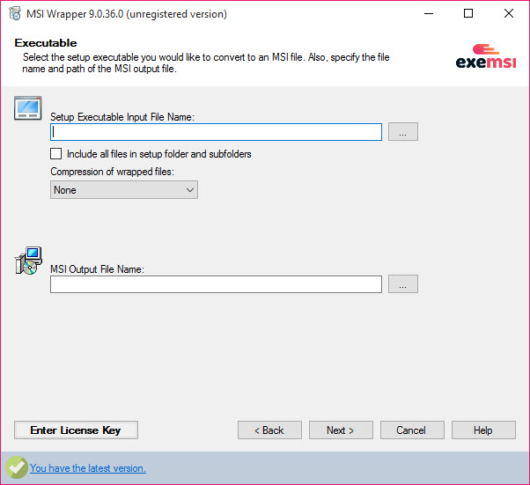This screenshot has width=530, height=485.
Task: Click the green checkmark status icon
Action: coord(16,467)
